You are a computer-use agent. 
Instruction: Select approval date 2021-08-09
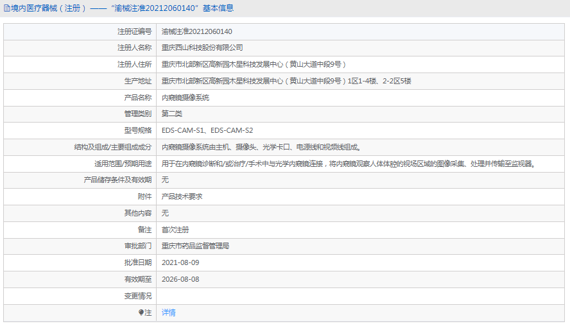pyautogui.click(x=180, y=262)
